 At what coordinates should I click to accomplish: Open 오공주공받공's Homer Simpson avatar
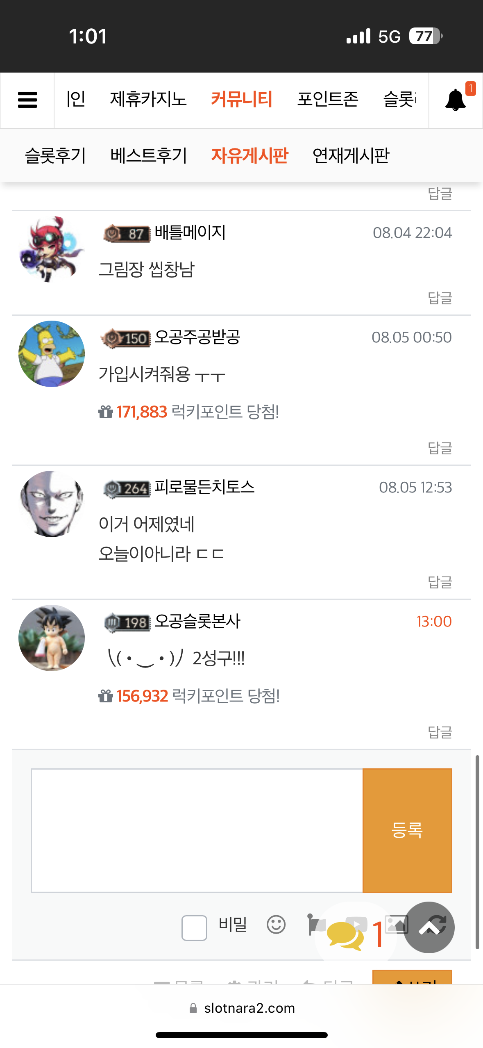(52, 354)
